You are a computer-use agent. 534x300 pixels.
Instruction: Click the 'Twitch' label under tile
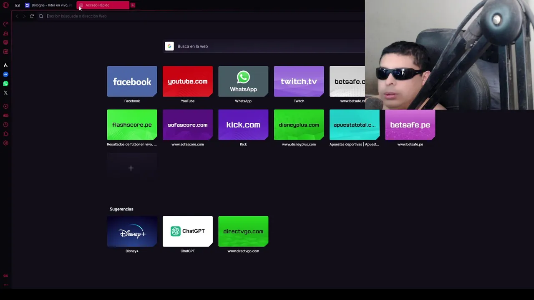[x=299, y=101]
